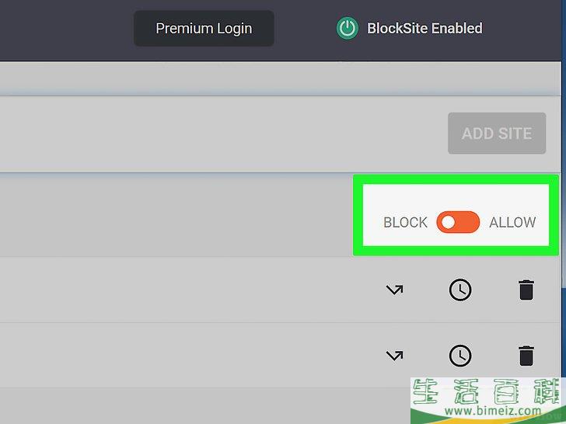
Task: Select the first blocked site row
Action: tap(281, 290)
